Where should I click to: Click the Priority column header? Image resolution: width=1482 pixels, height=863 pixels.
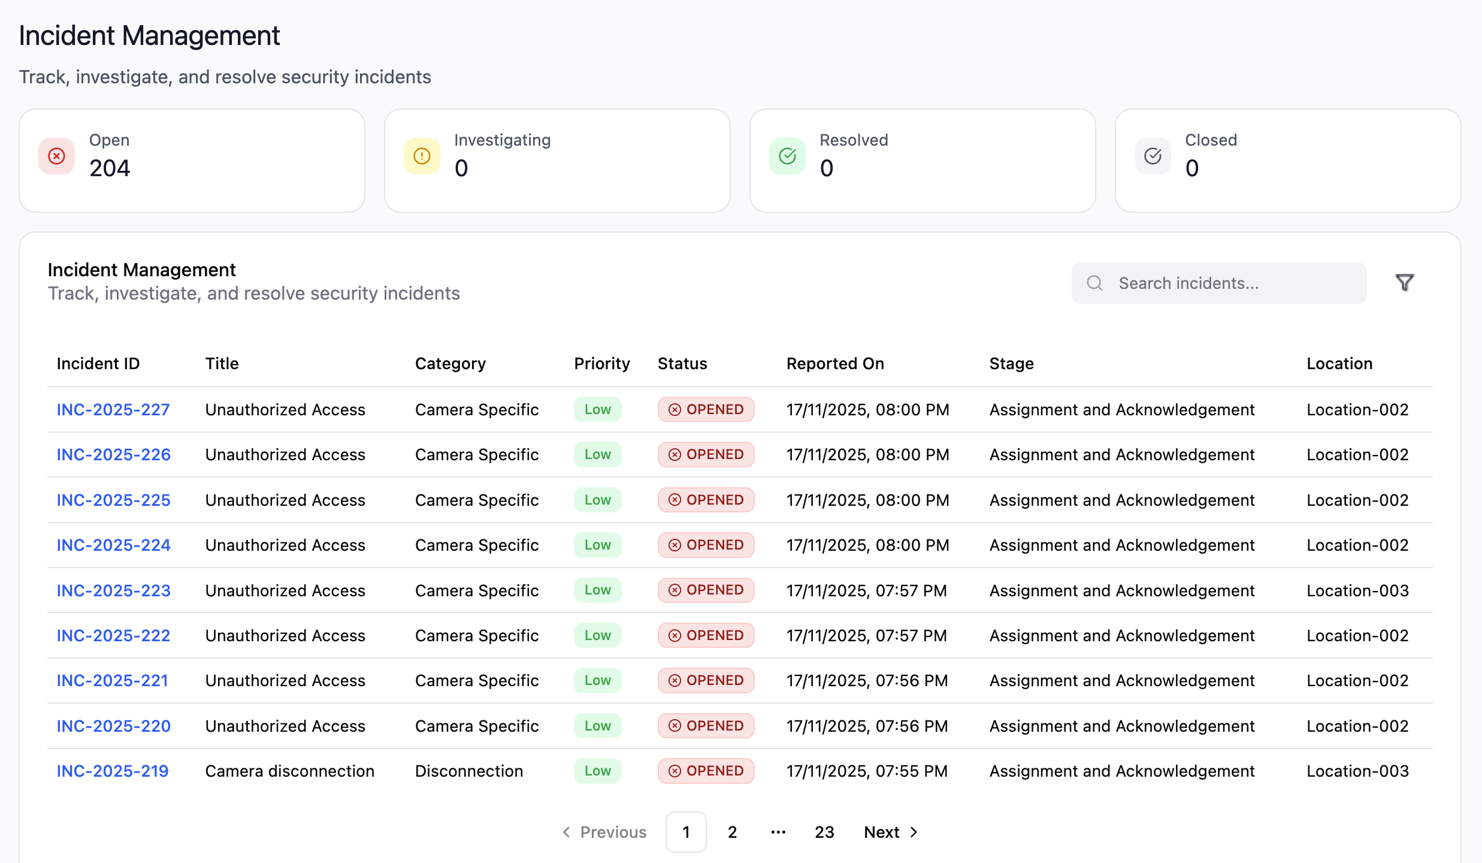[601, 364]
